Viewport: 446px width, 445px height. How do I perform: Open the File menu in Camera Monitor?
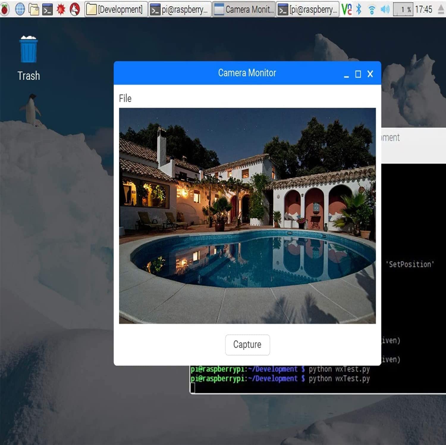[x=125, y=98]
